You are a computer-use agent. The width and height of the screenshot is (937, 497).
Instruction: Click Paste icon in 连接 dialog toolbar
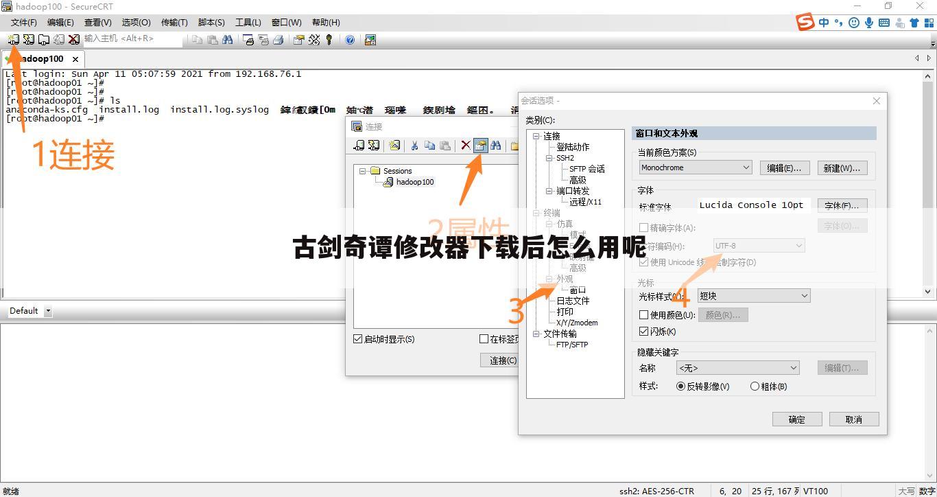pyautogui.click(x=444, y=146)
